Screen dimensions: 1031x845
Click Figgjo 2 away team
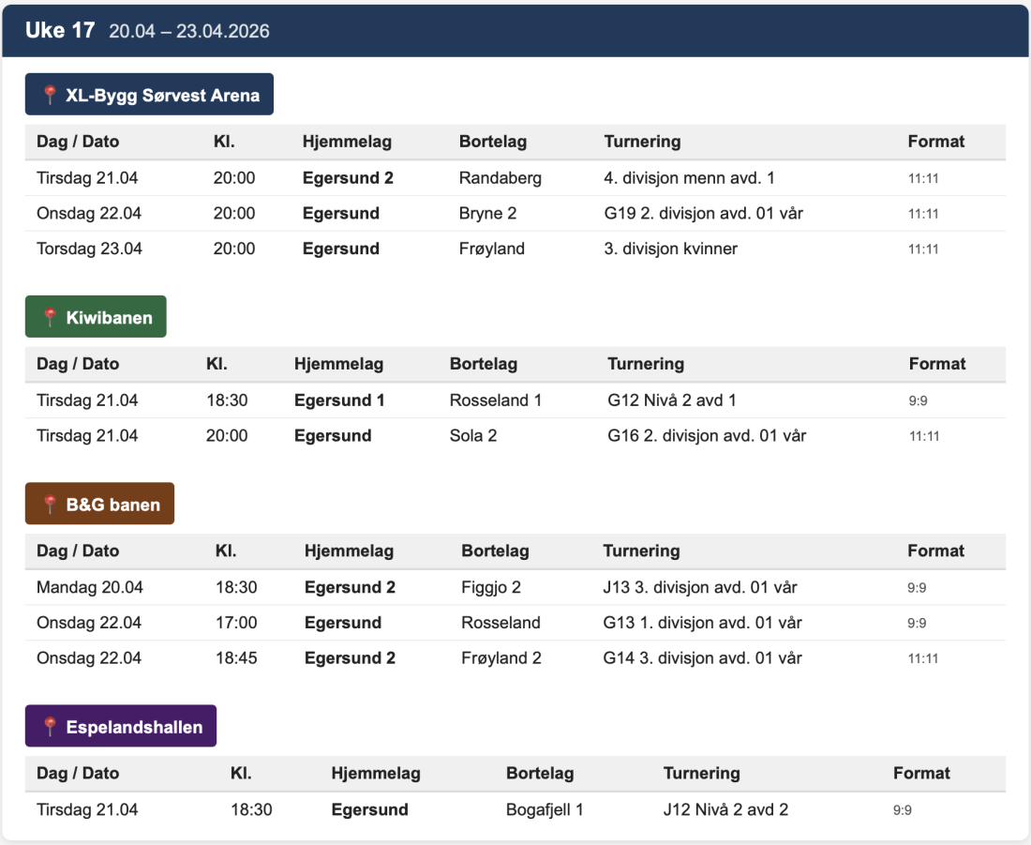point(491,588)
